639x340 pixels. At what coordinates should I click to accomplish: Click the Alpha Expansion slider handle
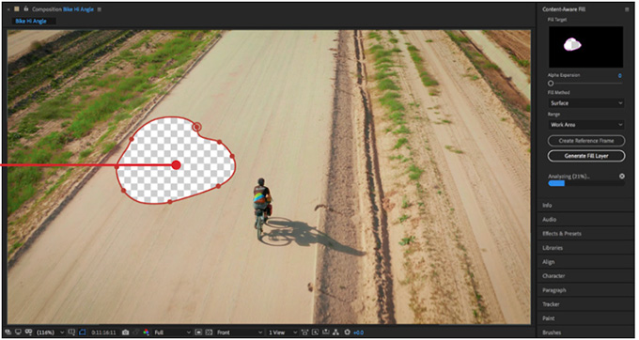(x=551, y=84)
